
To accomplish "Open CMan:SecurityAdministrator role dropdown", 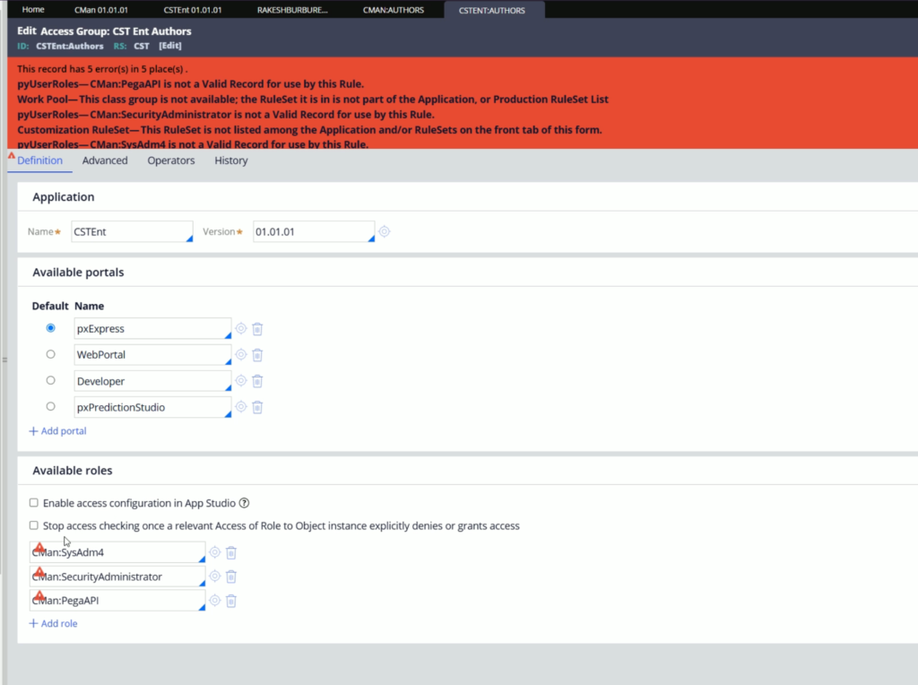I will pos(202,583).
